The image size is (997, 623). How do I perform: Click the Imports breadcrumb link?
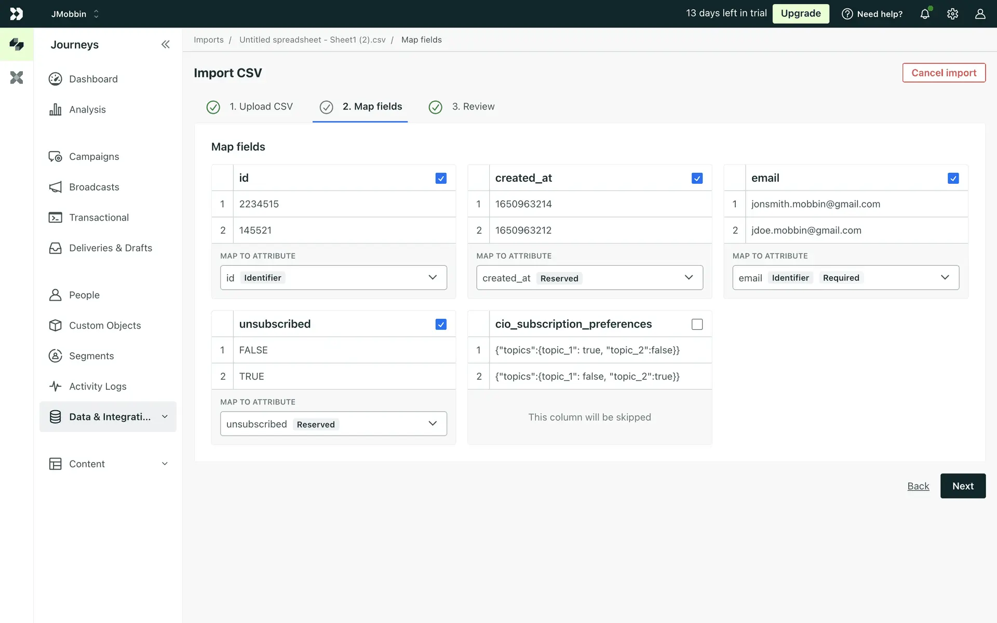(x=209, y=40)
